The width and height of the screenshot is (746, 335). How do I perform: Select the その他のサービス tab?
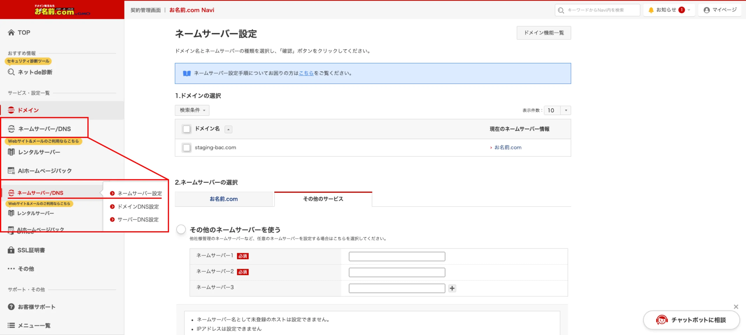coord(323,199)
